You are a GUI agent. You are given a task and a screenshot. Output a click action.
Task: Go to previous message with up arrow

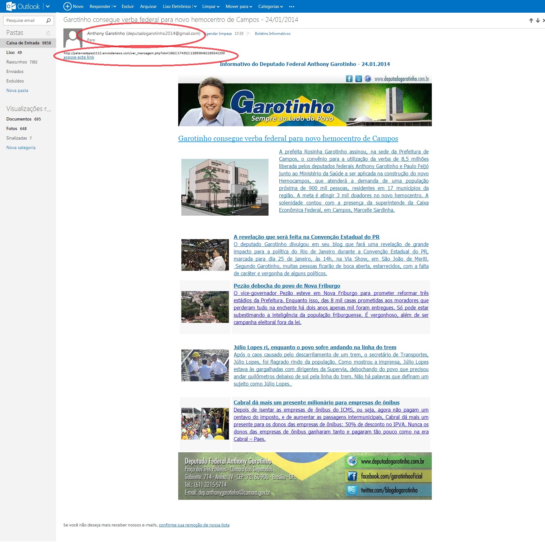point(531,21)
